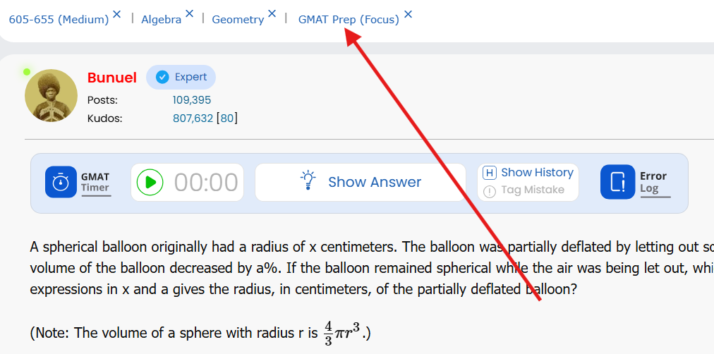Remove the GMAT Prep (Focus) tag
The height and width of the screenshot is (354, 714).
(408, 14)
